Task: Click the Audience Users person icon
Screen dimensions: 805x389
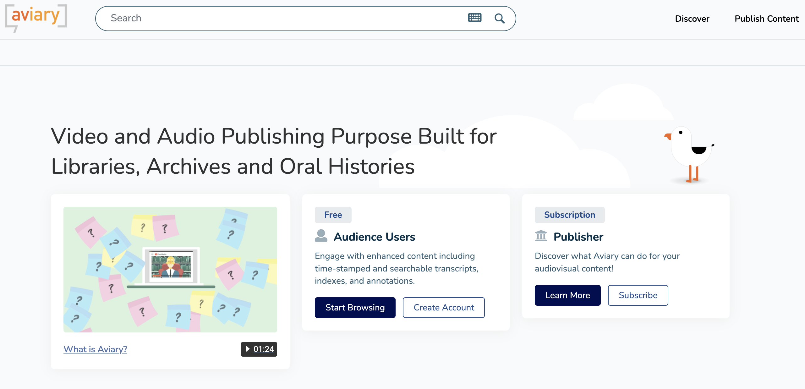Action: (321, 236)
